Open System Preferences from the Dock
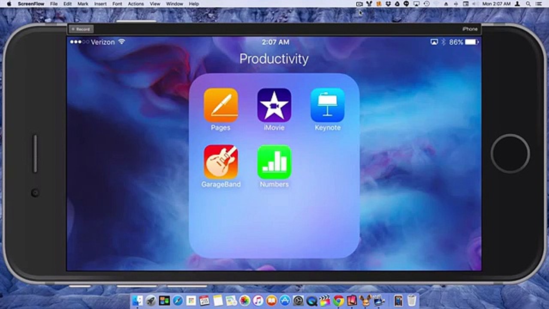549x309 pixels. [298, 300]
